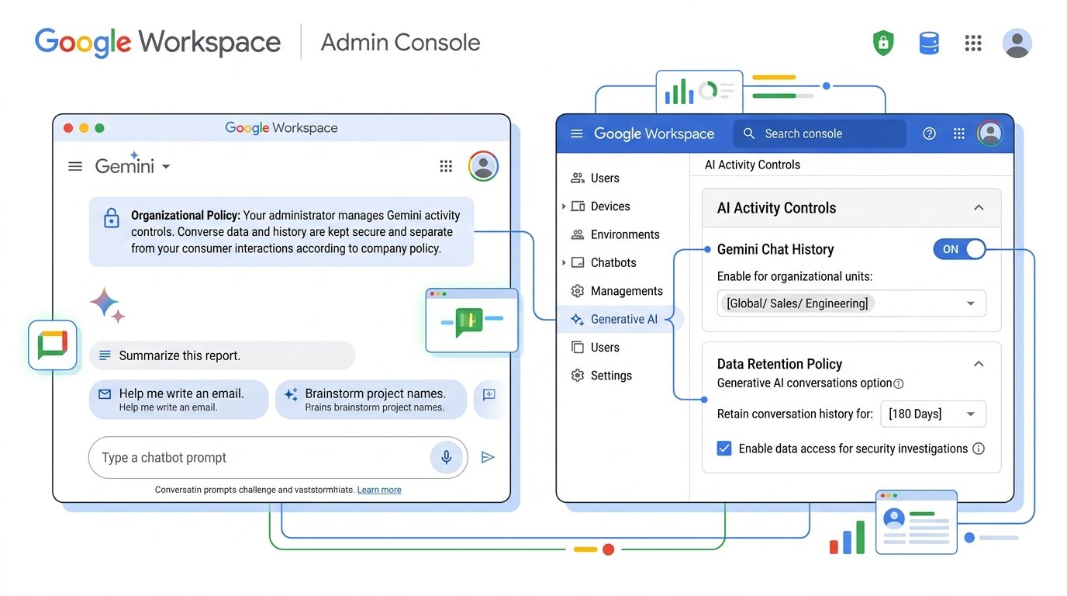The height and width of the screenshot is (596, 1067).
Task: Click the Gemini sparkle logo above suggestions
Action: pos(108,305)
